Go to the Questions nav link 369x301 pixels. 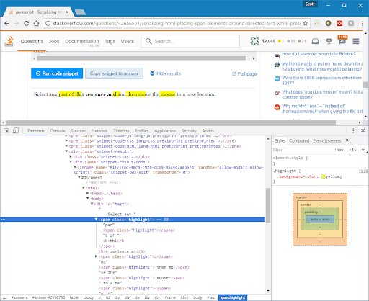[x=32, y=41]
